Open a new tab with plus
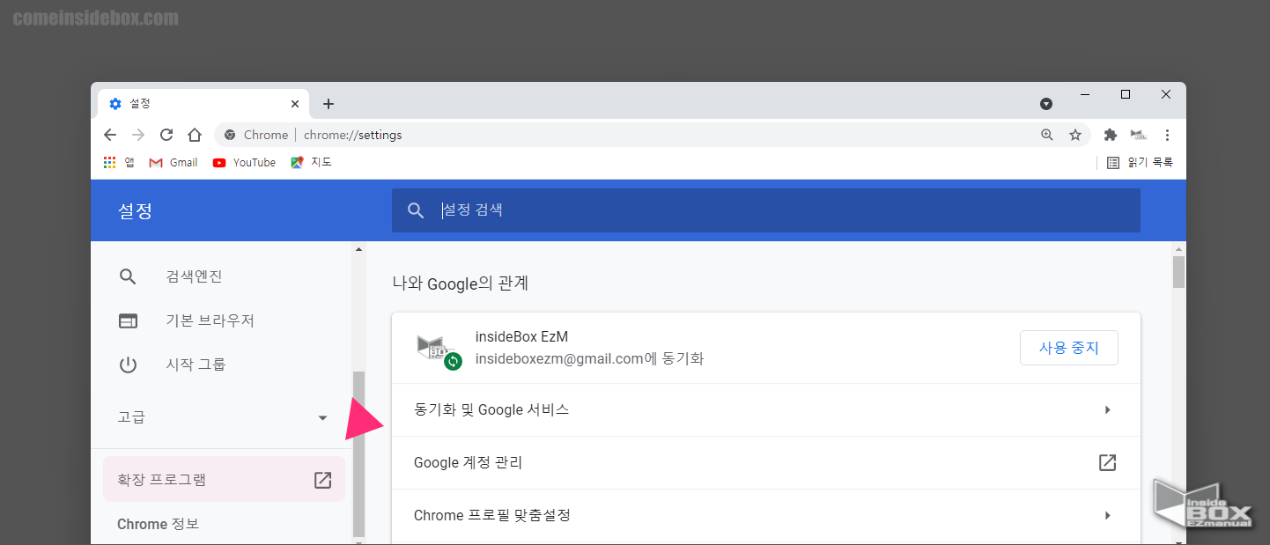The width and height of the screenshot is (1270, 545). (x=329, y=104)
